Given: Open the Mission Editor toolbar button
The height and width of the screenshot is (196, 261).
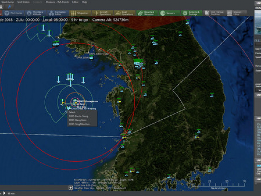Looking at the screenshot, I should click(x=236, y=13).
